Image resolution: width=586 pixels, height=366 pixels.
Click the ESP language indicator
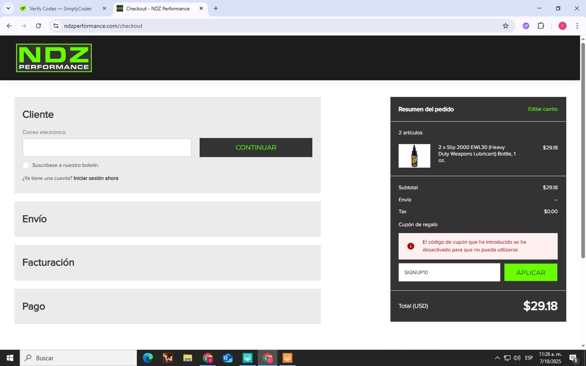point(529,358)
